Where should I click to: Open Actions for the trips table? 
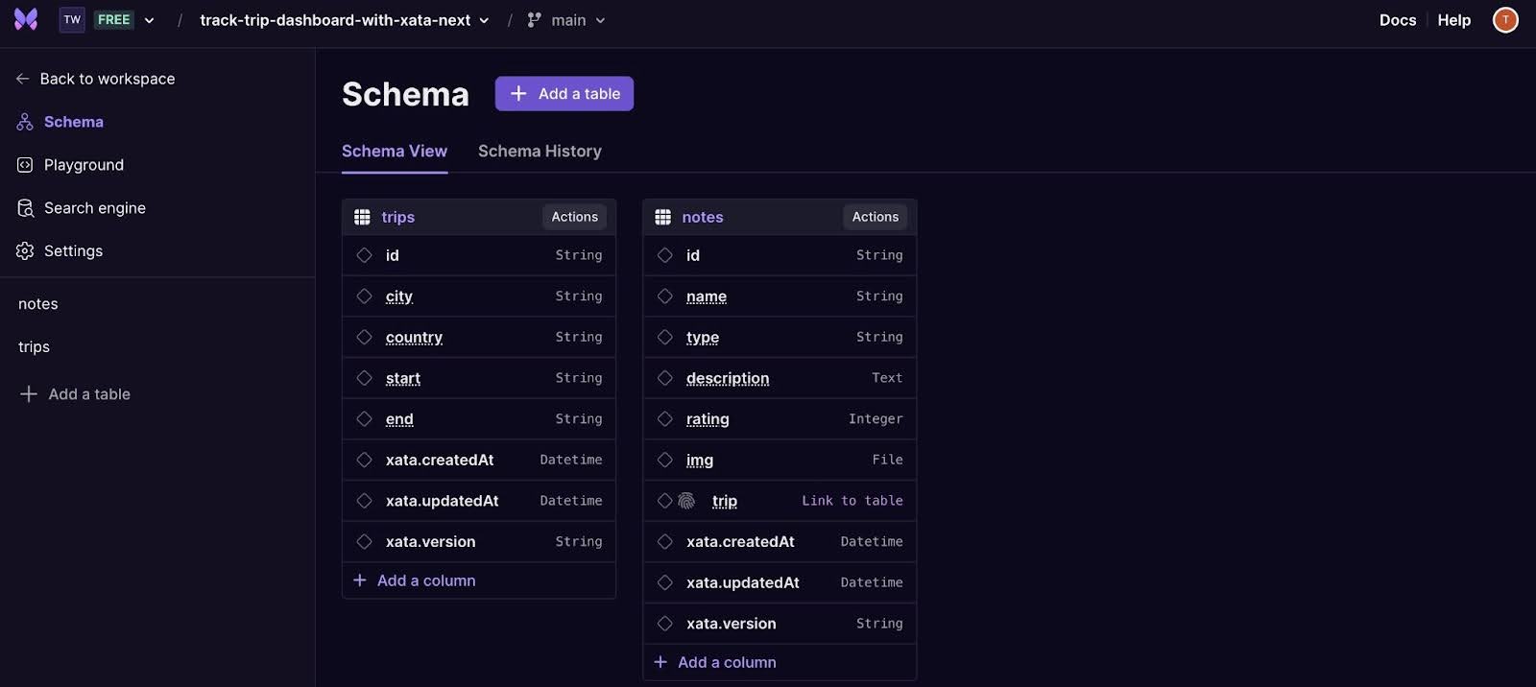[x=574, y=217]
